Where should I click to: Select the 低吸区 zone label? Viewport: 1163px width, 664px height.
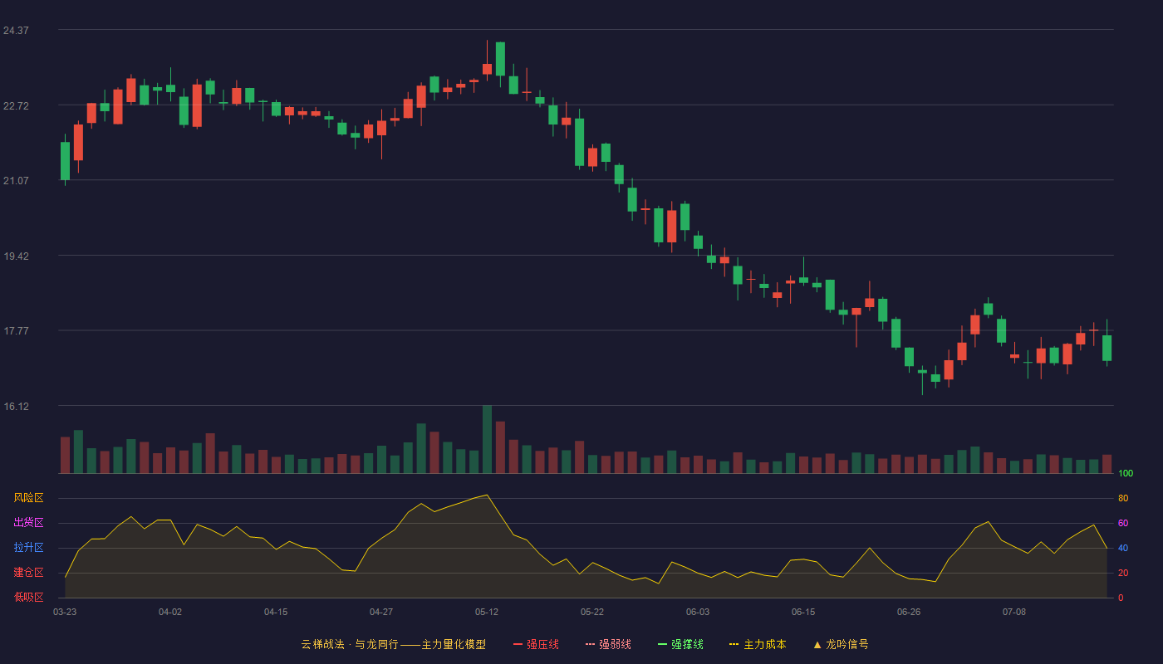point(28,596)
